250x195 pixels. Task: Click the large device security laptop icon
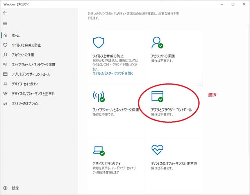tap(99, 151)
